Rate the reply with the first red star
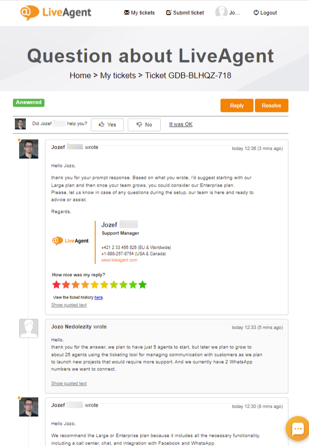 56,285
